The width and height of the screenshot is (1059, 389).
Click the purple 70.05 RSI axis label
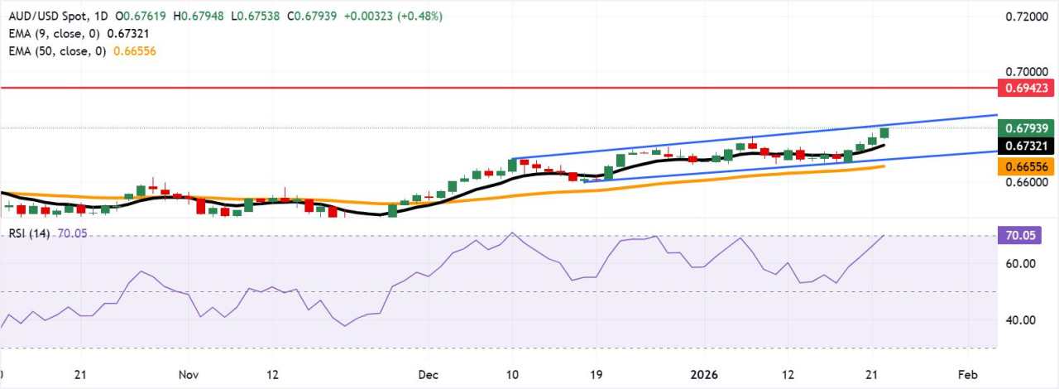[x=1020, y=235]
